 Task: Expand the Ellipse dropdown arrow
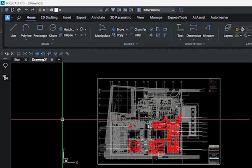click(76, 35)
